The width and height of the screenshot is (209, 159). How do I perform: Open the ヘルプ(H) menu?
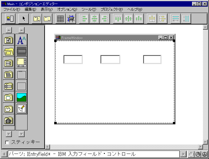[135, 9]
